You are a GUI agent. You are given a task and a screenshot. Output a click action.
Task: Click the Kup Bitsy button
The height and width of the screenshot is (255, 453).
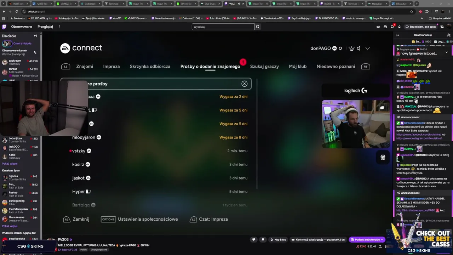[x=278, y=240]
